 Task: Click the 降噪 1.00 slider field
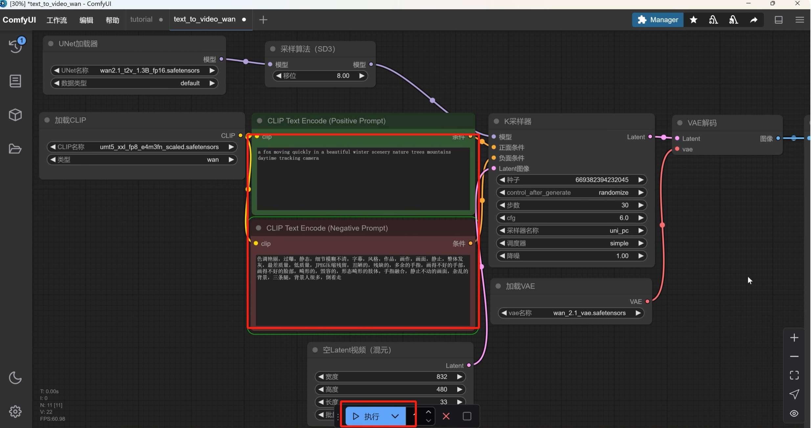[572, 256]
